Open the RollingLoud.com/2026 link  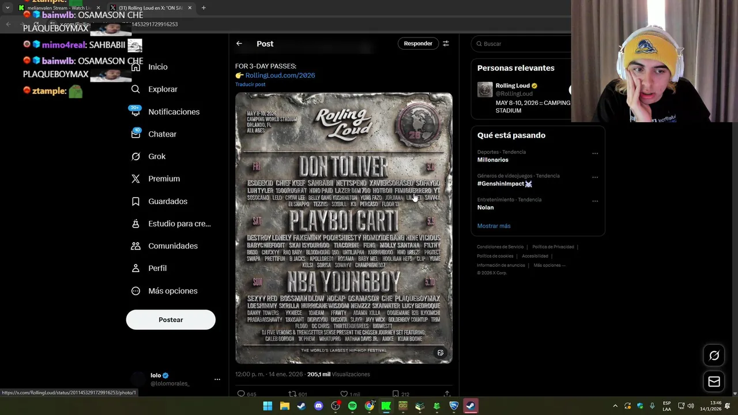(x=280, y=76)
